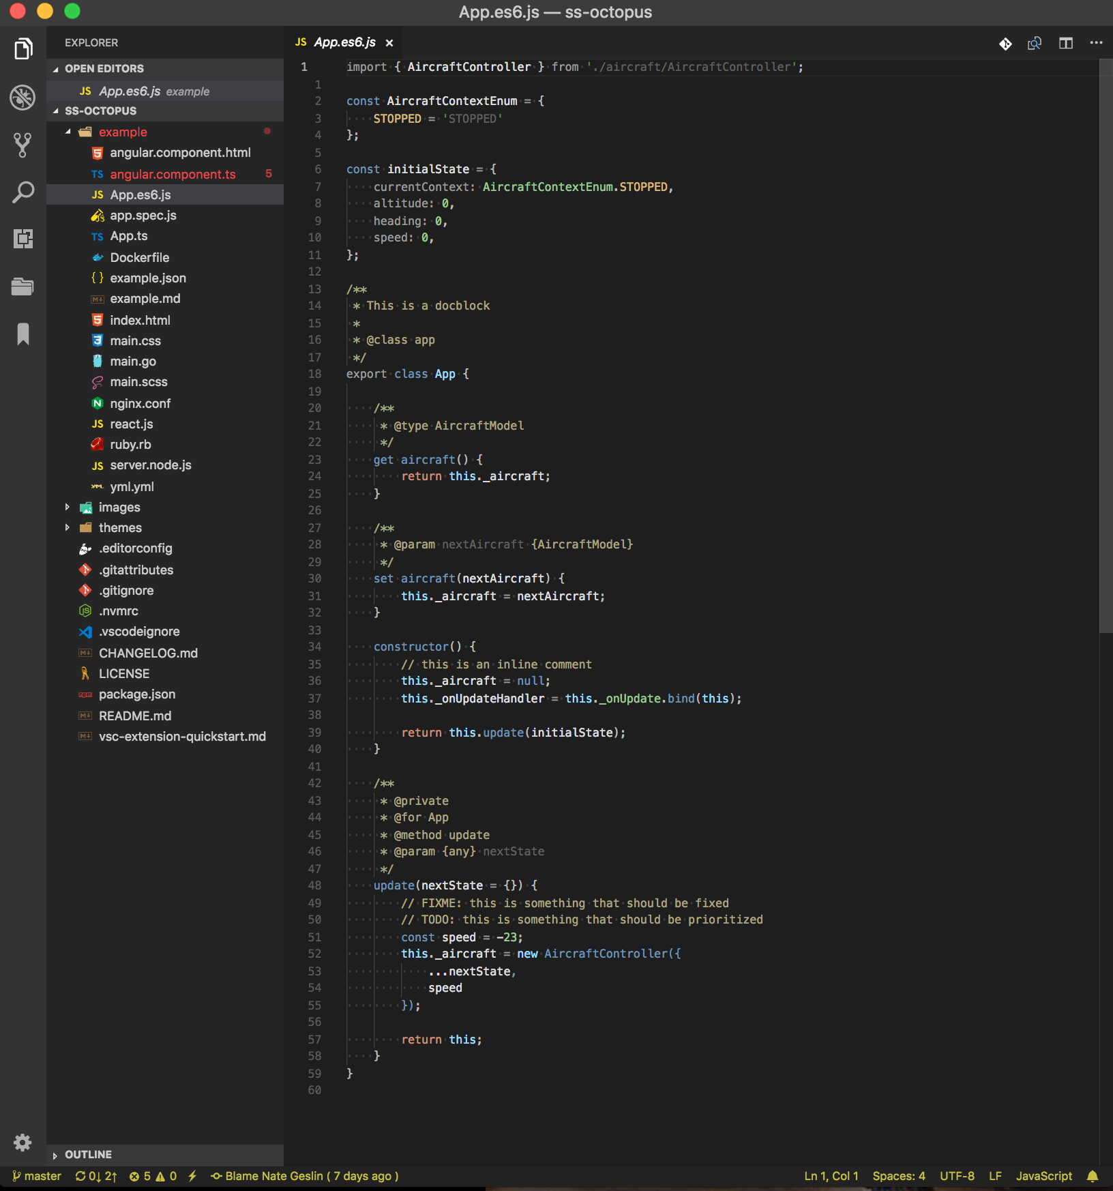Open LICENSE file
This screenshot has height=1191, width=1113.
point(165,674)
